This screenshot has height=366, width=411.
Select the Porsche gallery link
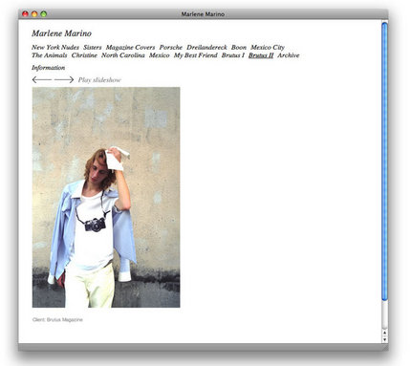click(x=171, y=47)
